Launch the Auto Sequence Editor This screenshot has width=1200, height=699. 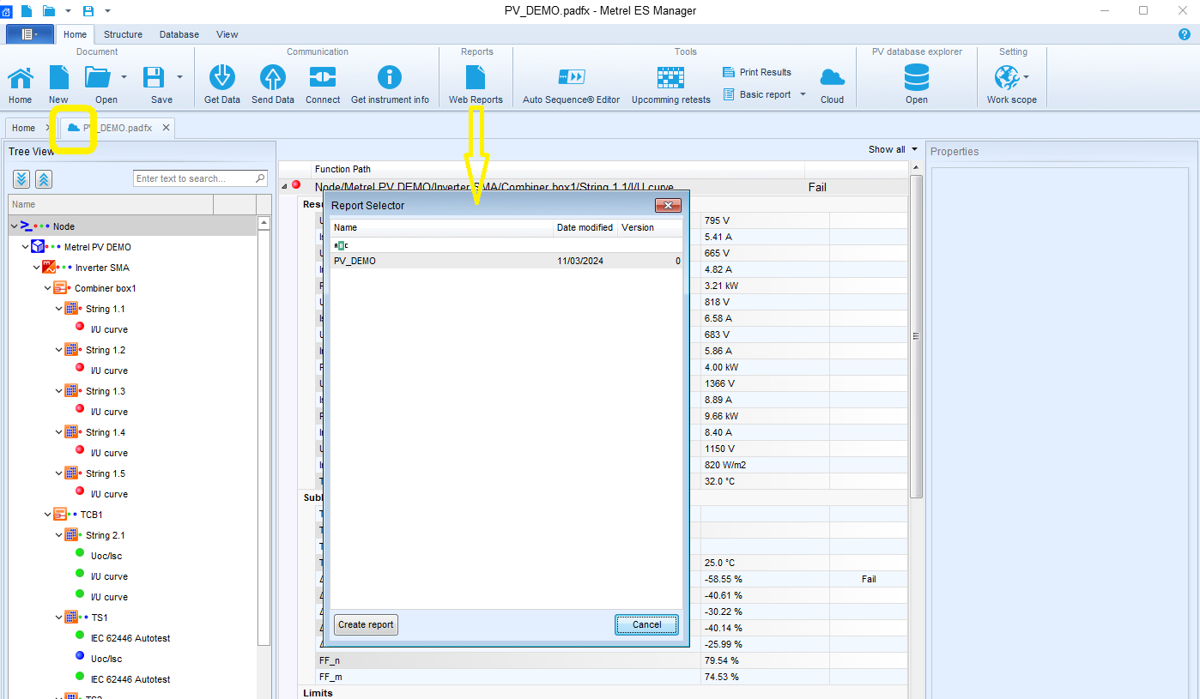(571, 78)
